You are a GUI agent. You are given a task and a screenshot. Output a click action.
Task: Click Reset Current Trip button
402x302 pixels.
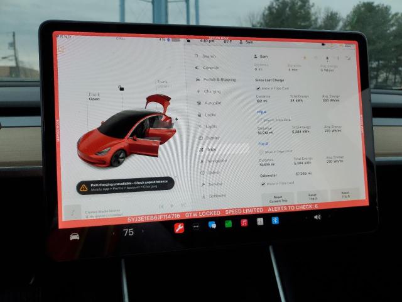click(278, 199)
